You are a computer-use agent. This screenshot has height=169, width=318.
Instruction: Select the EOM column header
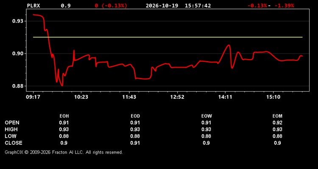coord(277,116)
